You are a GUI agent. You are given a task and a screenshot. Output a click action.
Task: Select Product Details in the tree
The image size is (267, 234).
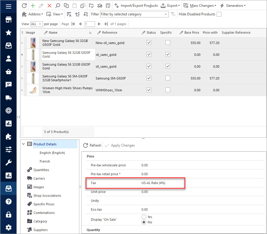(45, 144)
